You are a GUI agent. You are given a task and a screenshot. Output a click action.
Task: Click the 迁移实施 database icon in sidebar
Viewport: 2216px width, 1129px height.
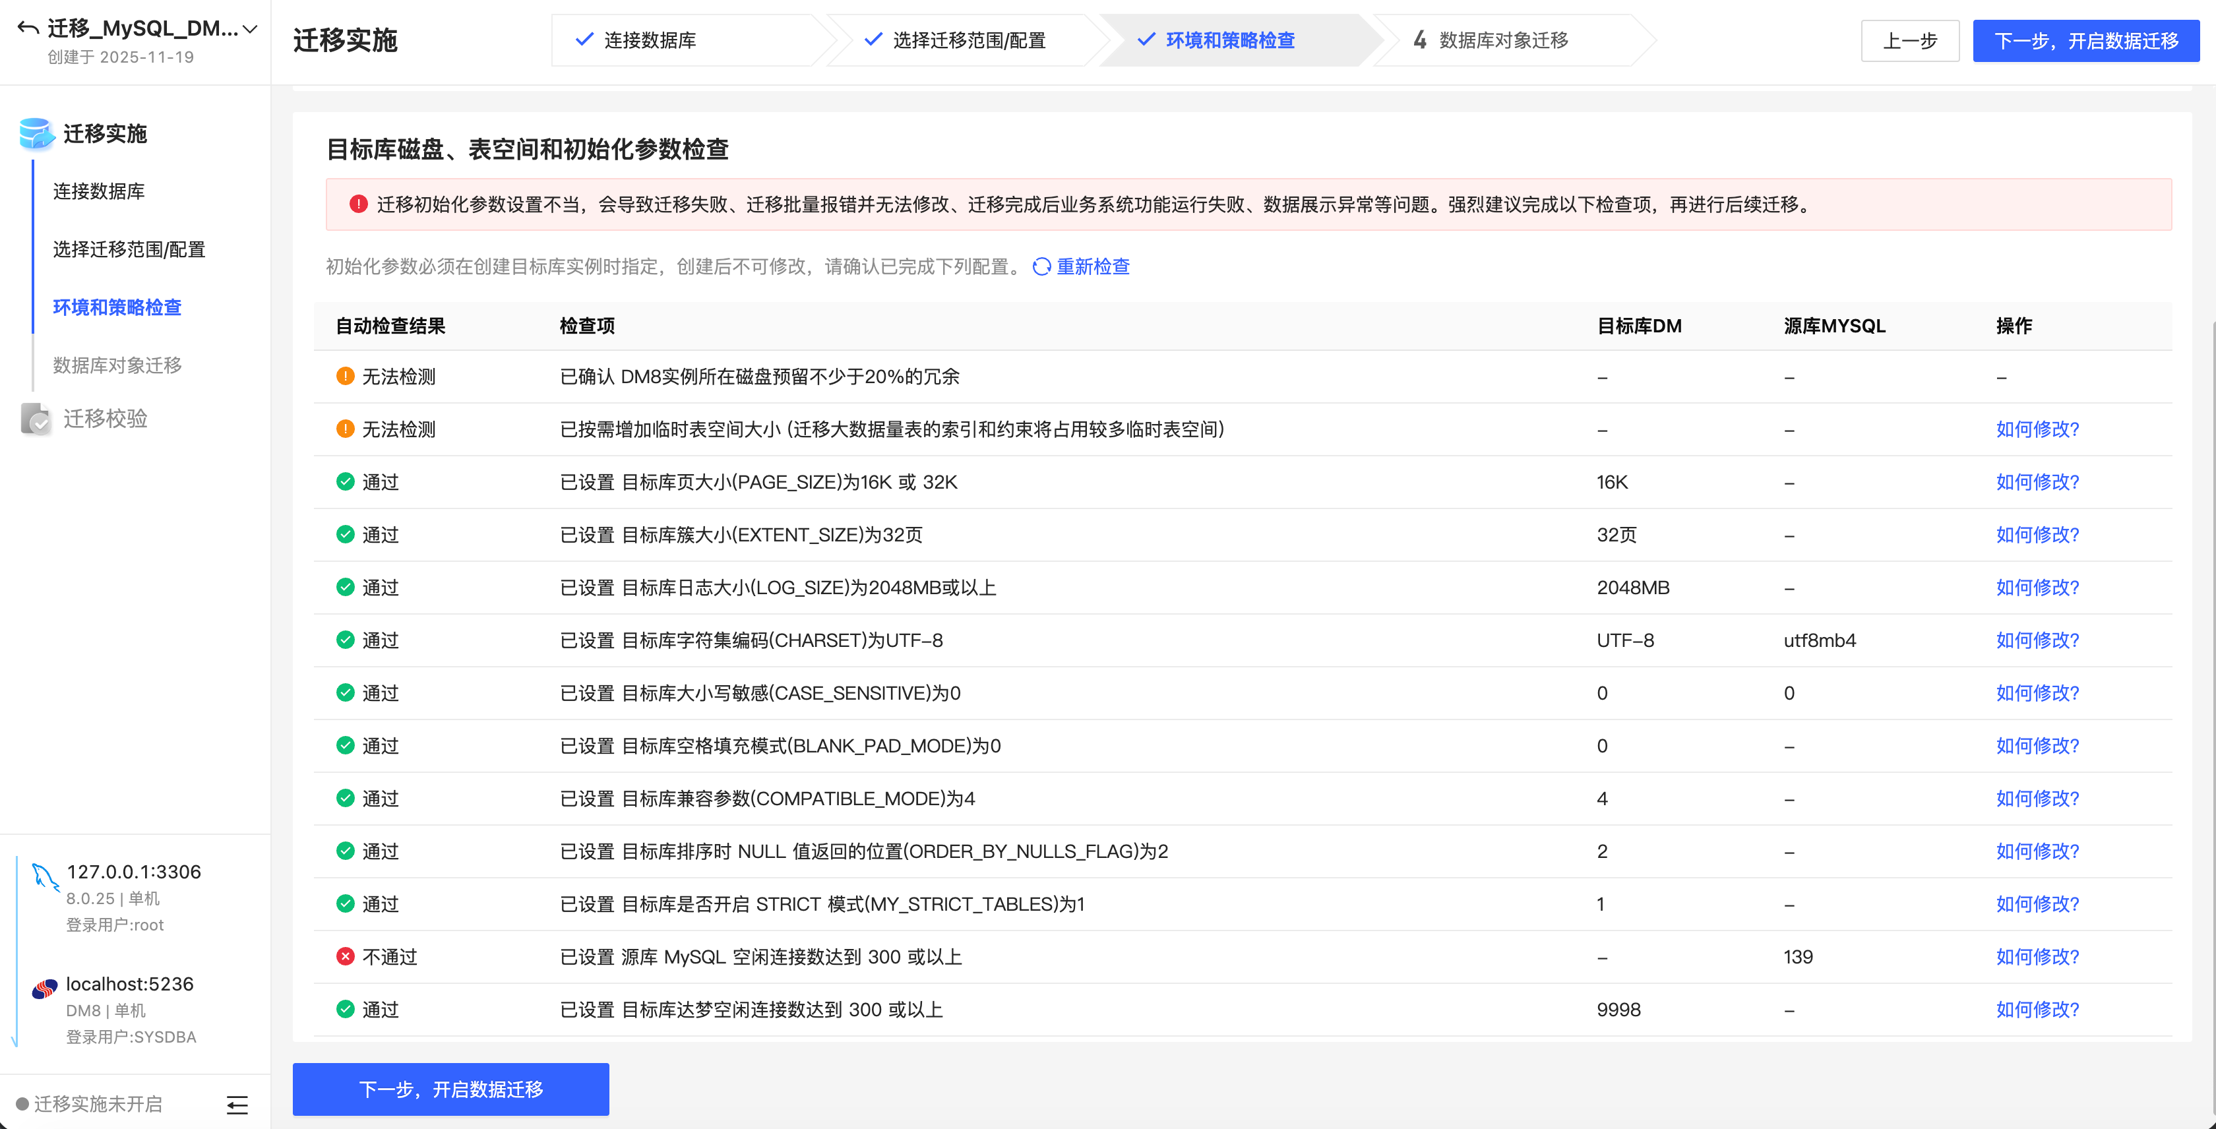pyautogui.click(x=36, y=133)
